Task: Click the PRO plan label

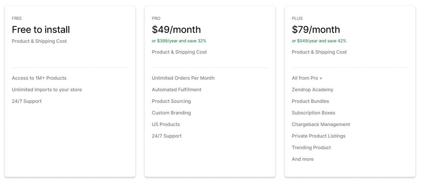Action: coord(156,18)
